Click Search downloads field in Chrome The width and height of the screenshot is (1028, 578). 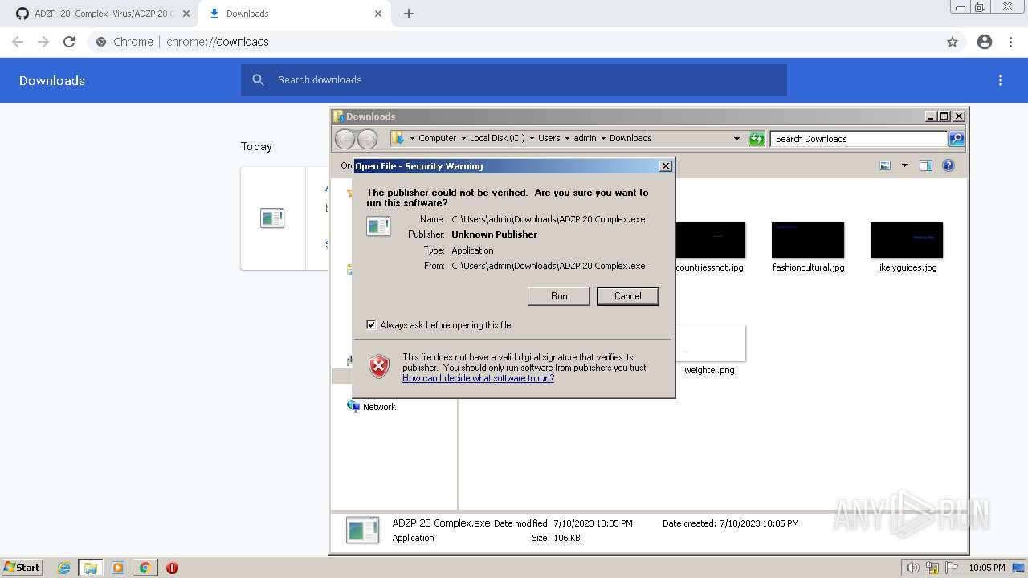point(514,80)
